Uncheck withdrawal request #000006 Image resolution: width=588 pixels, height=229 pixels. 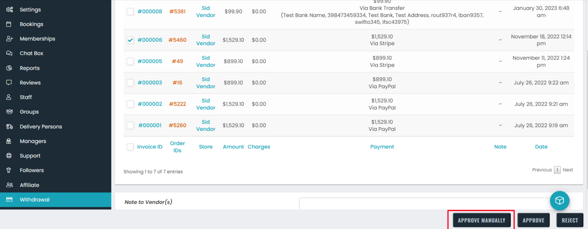coord(130,39)
